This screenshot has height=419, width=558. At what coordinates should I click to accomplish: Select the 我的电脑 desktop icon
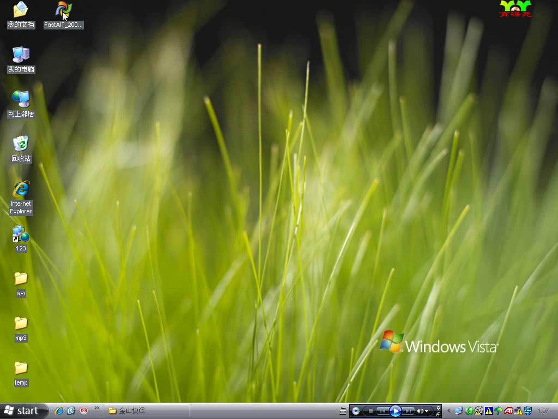[21, 59]
